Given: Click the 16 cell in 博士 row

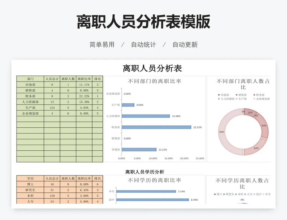Looking at the screenshot, I should 52,184.
